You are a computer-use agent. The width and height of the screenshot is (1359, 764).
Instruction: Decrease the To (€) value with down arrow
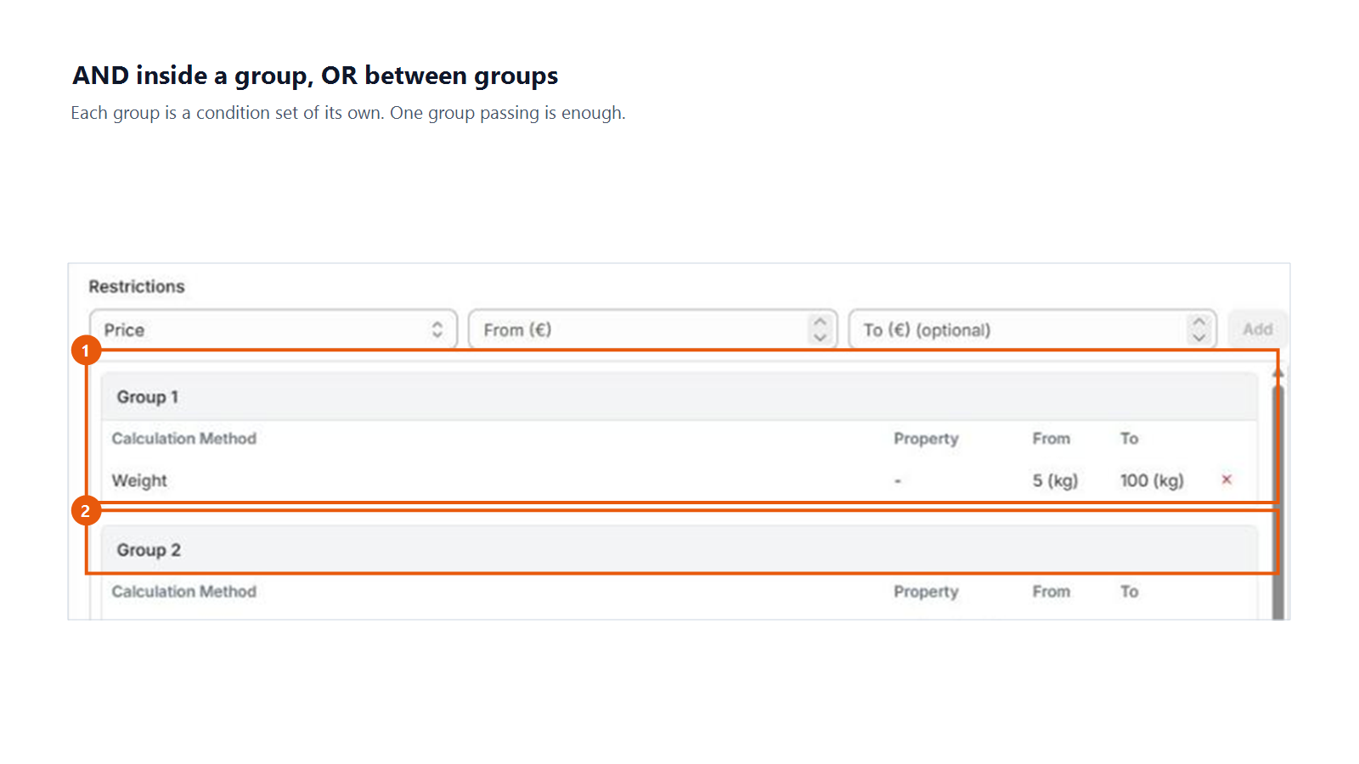(x=1199, y=337)
